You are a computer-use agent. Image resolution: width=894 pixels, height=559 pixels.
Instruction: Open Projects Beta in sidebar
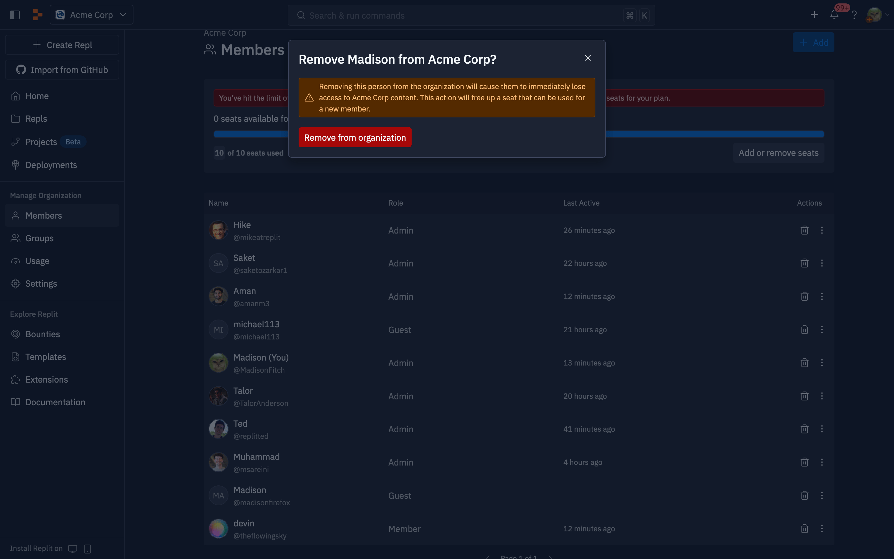coord(62,142)
